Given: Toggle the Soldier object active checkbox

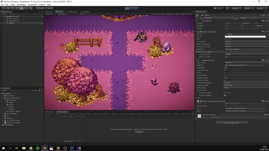Looking at the screenshot, I should coord(202,16).
